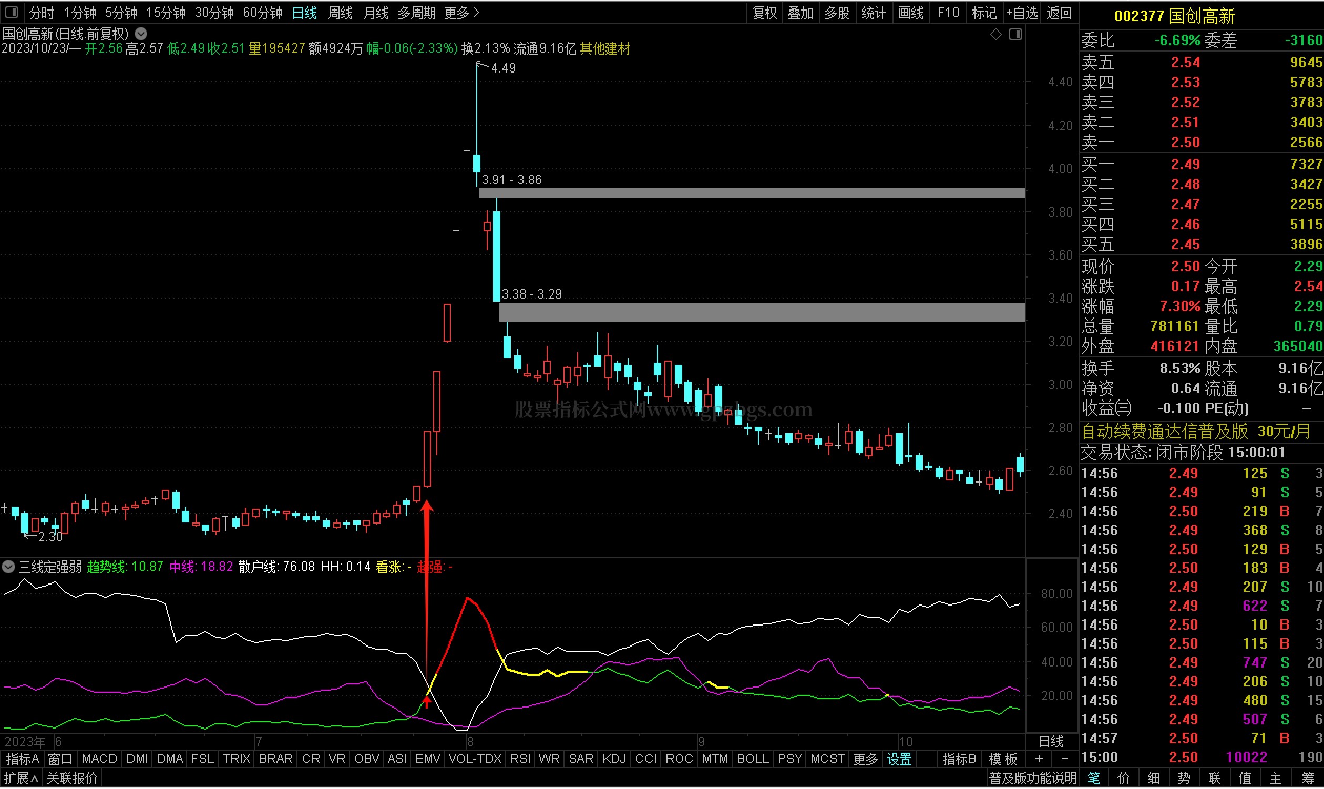Add stock with +自选 button
The height and width of the screenshot is (789, 1324).
coord(1023,12)
